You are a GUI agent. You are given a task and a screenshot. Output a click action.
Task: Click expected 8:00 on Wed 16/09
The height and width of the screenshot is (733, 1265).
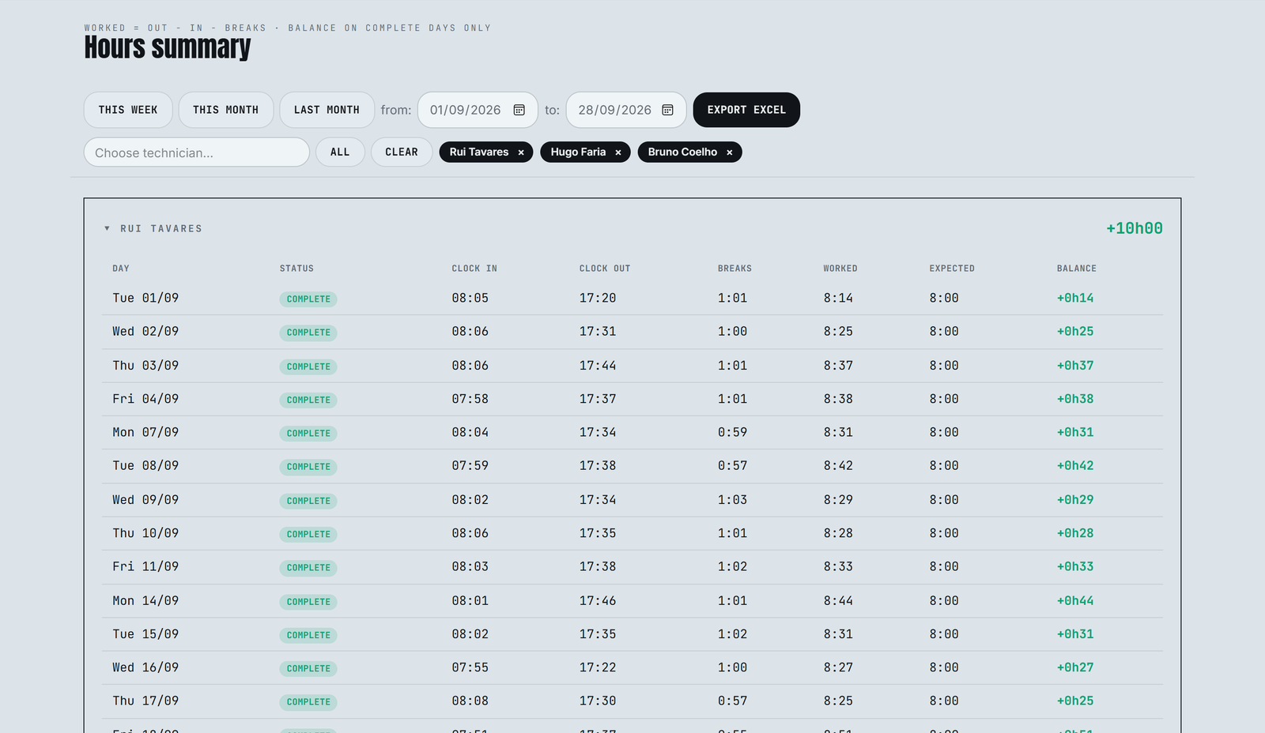(944, 667)
